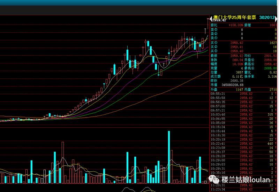Image resolution: width=279 pixels, height=192 pixels.
Task: Select the 10:25:37 trade tick row
Action: click(243, 152)
